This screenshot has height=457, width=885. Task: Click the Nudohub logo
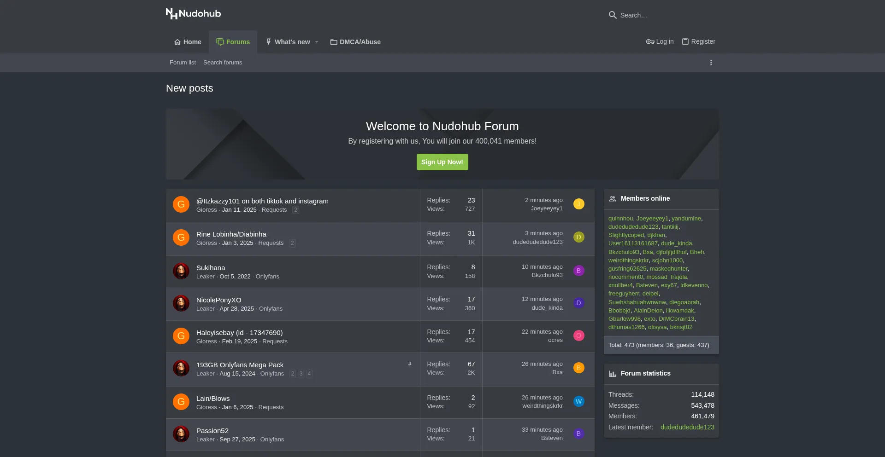193,14
